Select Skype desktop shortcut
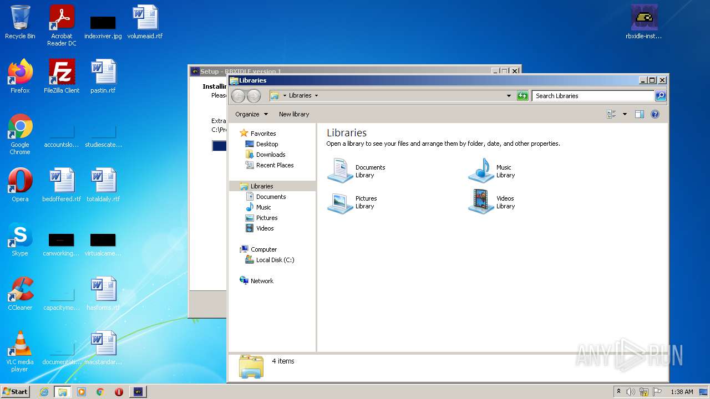This screenshot has width=710, height=399. [x=20, y=239]
